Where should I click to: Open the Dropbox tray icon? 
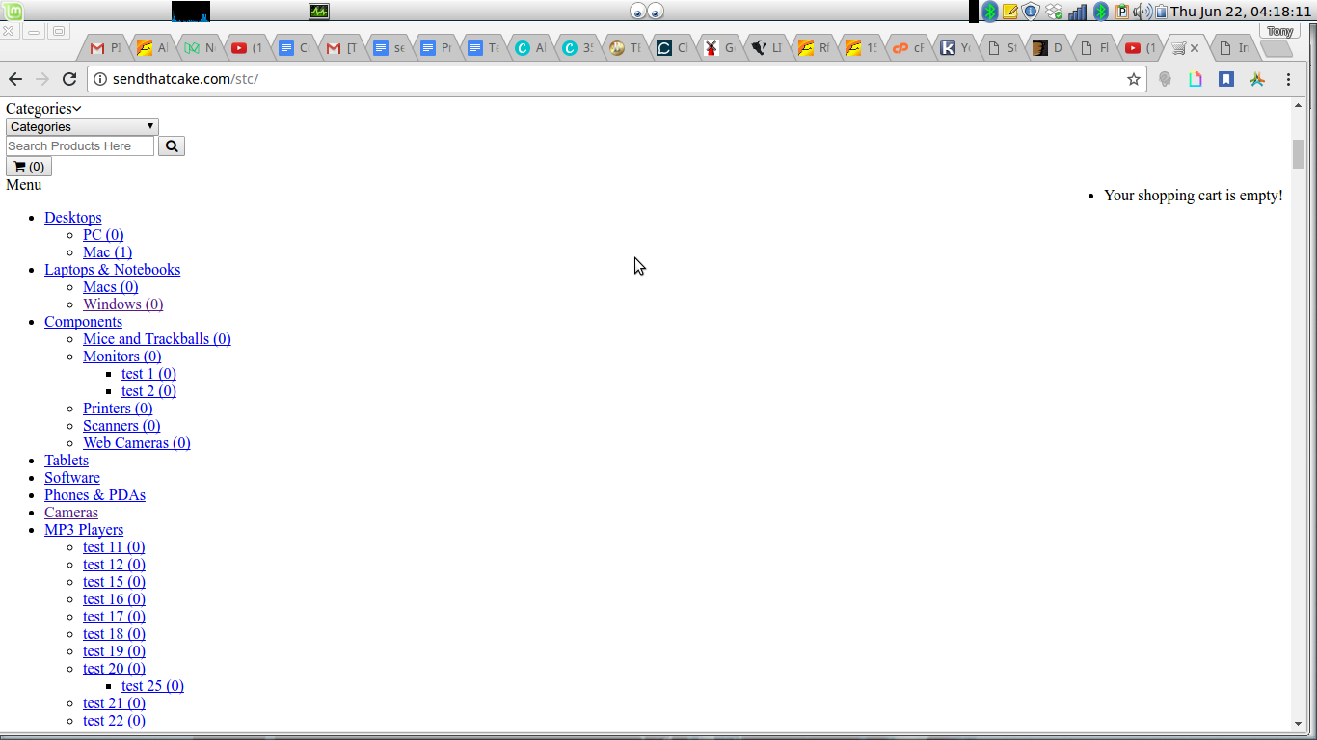coord(1054,12)
